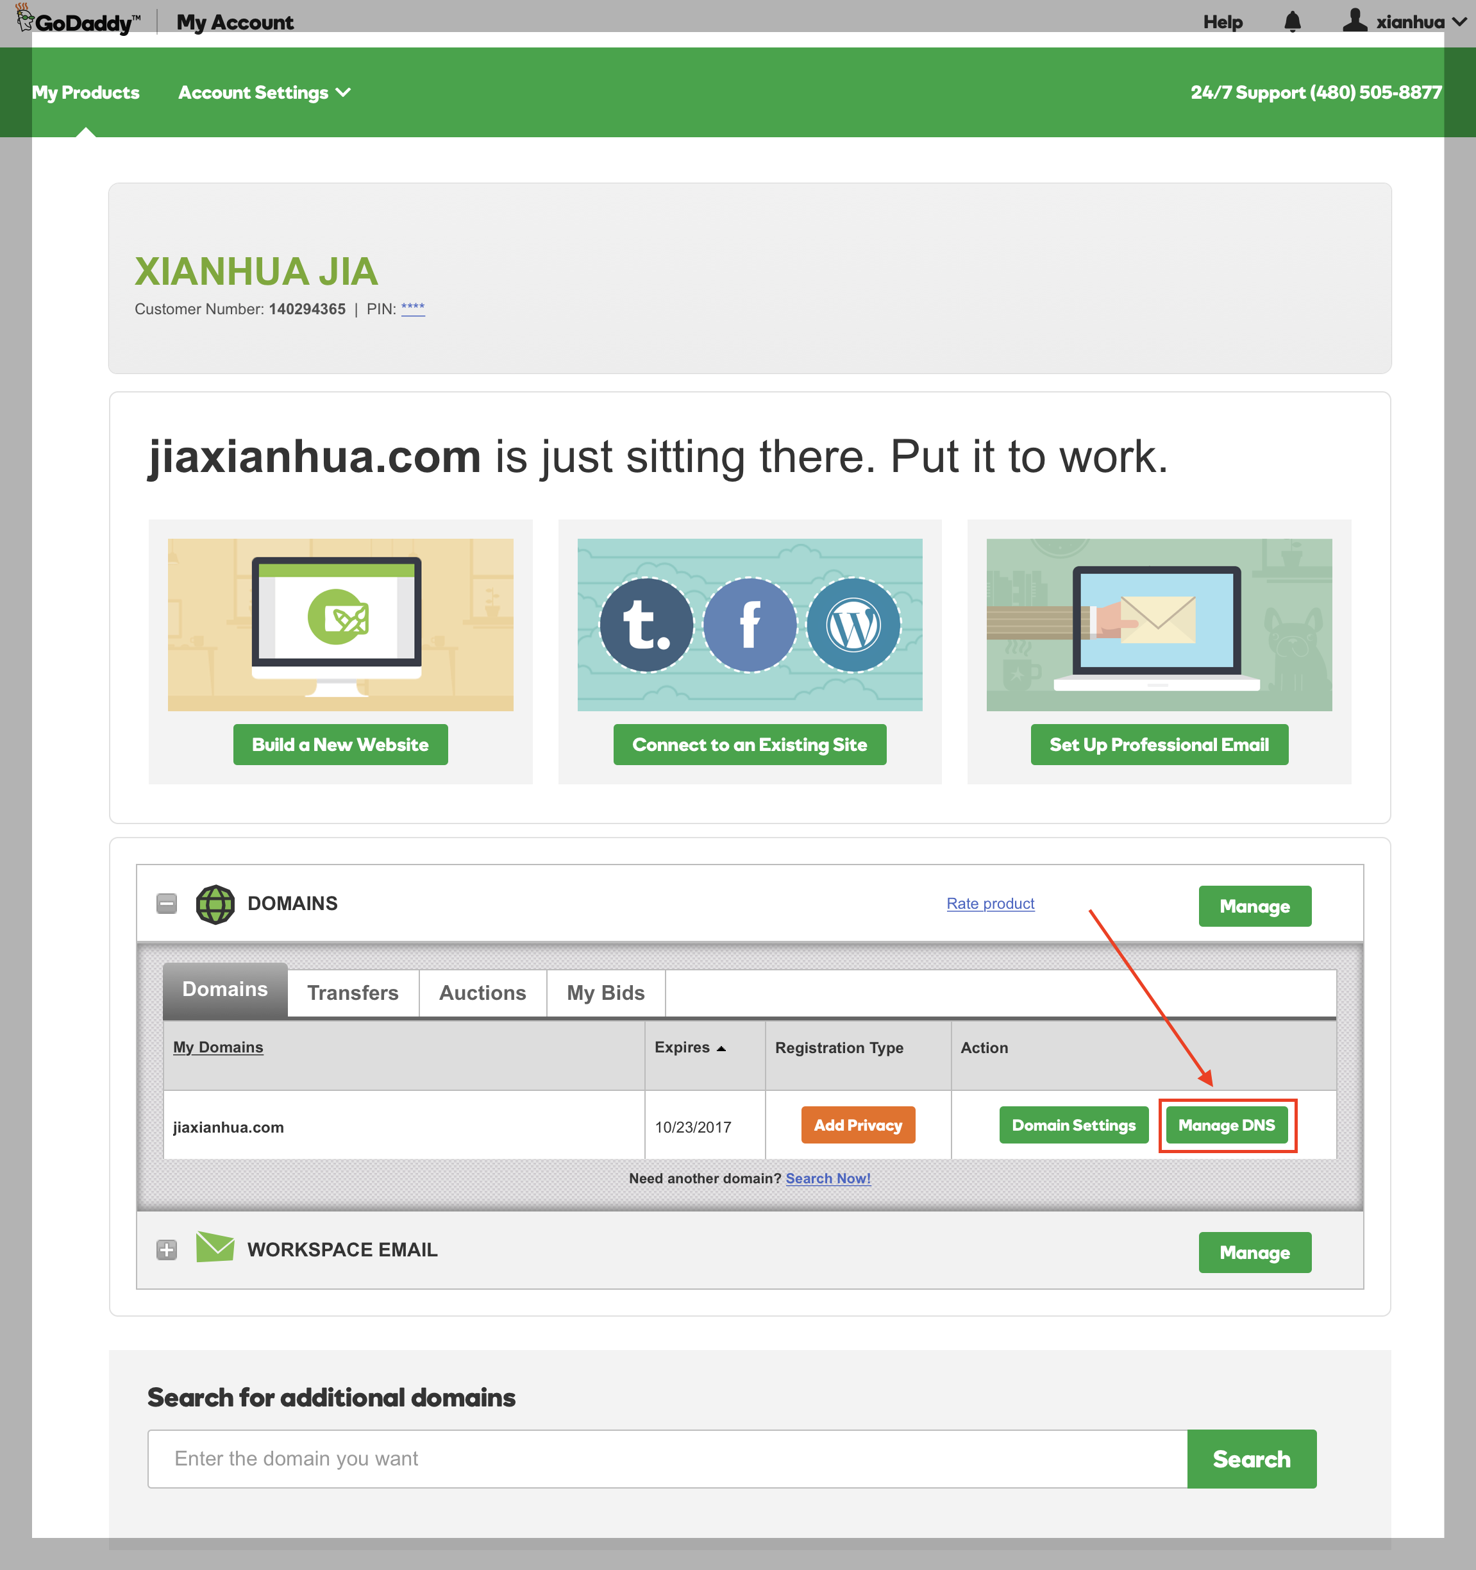Viewport: 1476px width, 1570px height.
Task: Click Connect to an Existing Site
Action: [x=750, y=745]
